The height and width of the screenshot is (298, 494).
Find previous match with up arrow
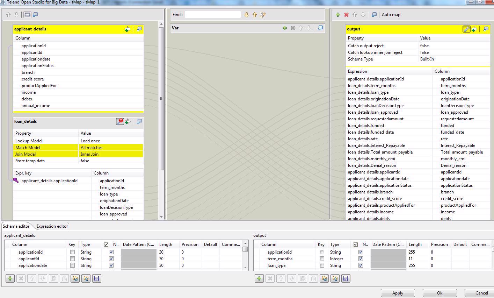(254, 15)
